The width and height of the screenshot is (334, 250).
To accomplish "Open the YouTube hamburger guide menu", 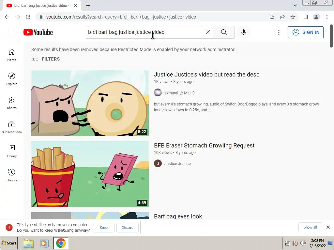I will point(12,32).
